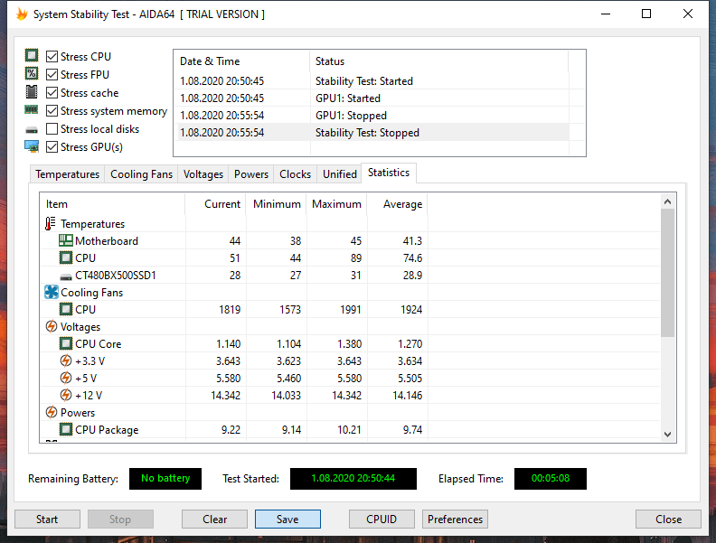Image resolution: width=716 pixels, height=543 pixels.
Task: Click the Start button
Action: [47, 520]
